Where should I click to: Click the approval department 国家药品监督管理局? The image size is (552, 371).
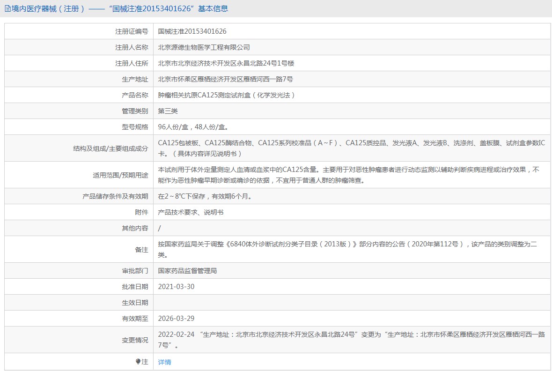(x=187, y=271)
